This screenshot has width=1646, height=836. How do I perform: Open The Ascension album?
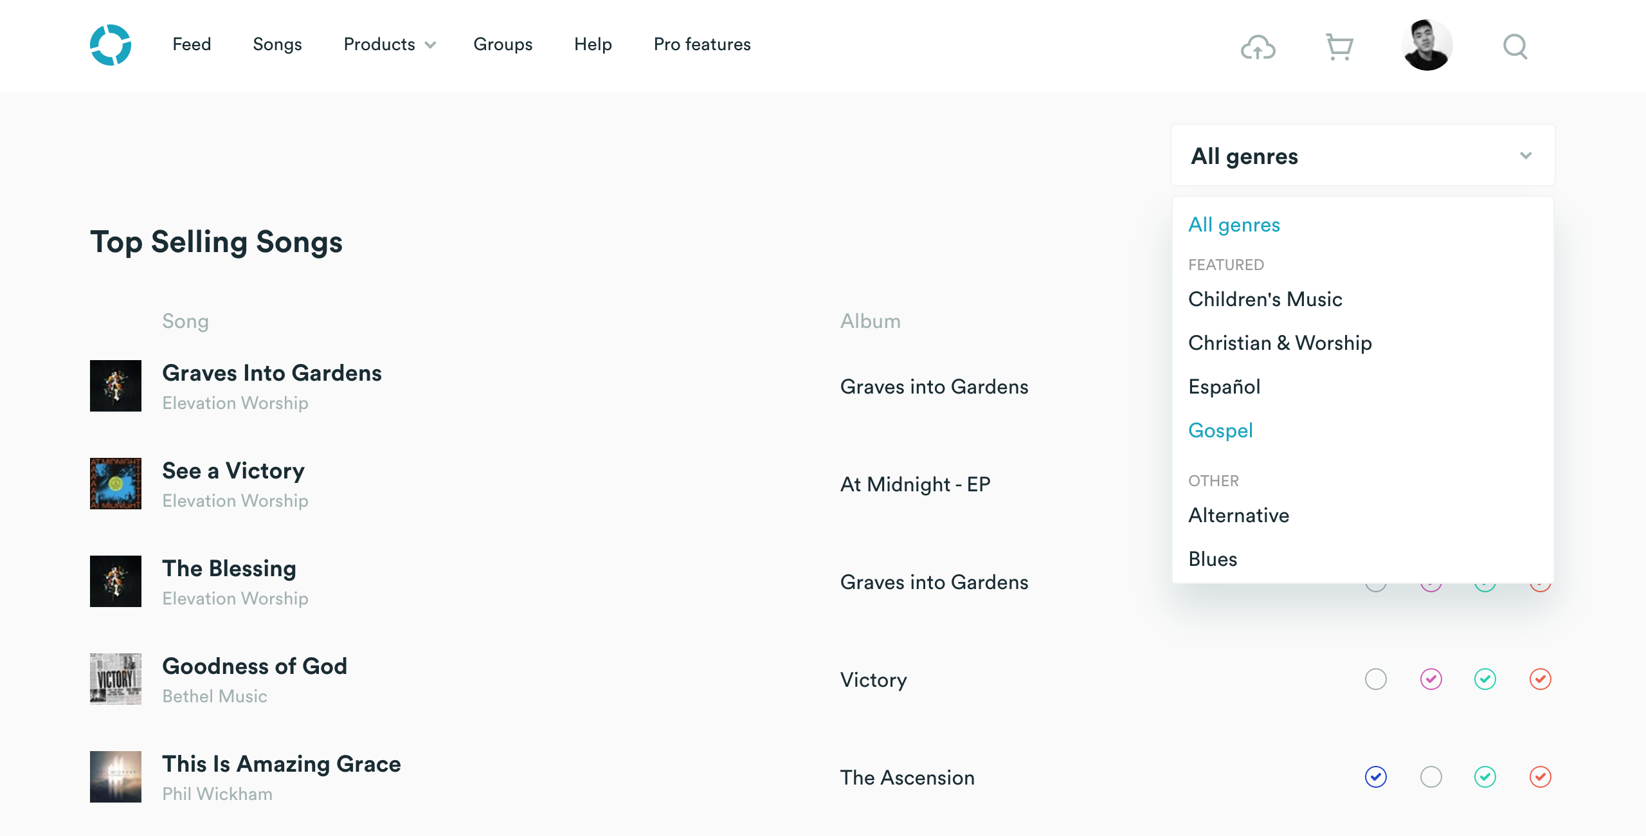point(907,777)
